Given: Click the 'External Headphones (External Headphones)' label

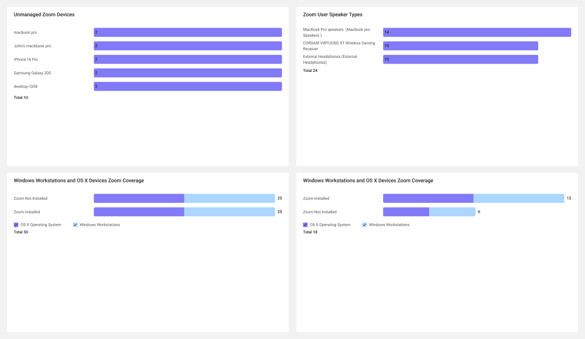Looking at the screenshot, I should [330, 60].
